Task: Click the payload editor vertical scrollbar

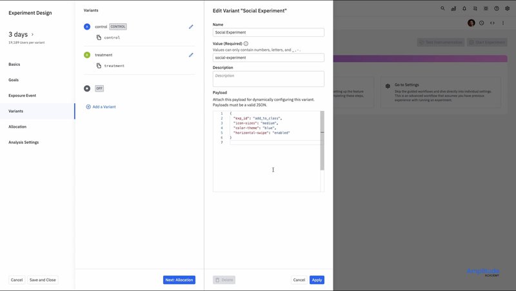Action: (322, 141)
